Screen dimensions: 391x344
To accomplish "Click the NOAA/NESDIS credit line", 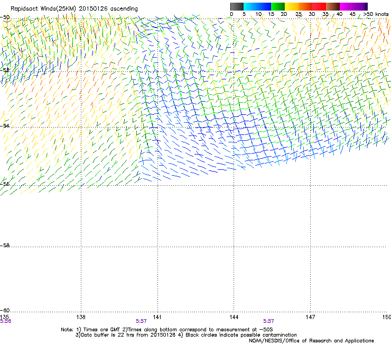I will tap(311, 341).
